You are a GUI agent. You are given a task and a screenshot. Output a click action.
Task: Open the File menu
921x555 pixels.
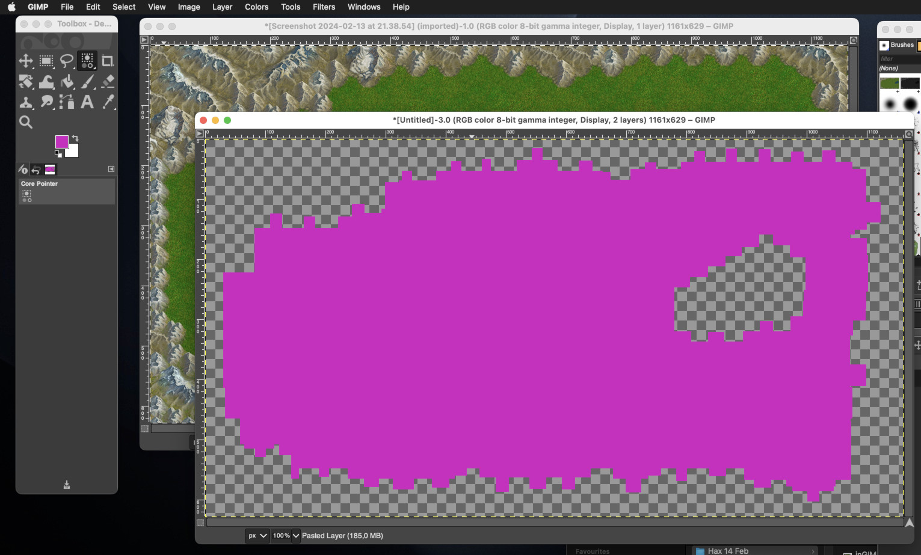click(67, 7)
